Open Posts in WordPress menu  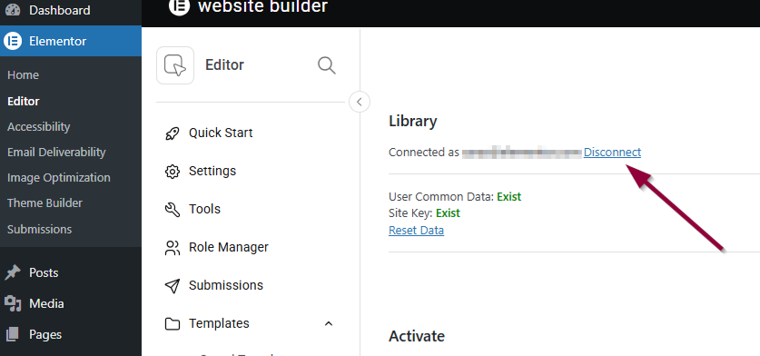pyautogui.click(x=44, y=272)
